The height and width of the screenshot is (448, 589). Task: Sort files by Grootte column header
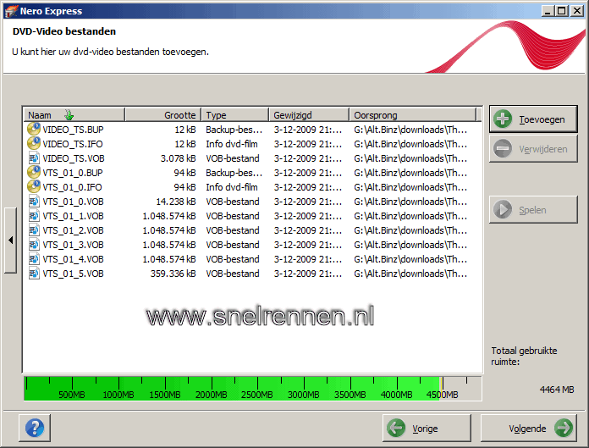click(163, 114)
